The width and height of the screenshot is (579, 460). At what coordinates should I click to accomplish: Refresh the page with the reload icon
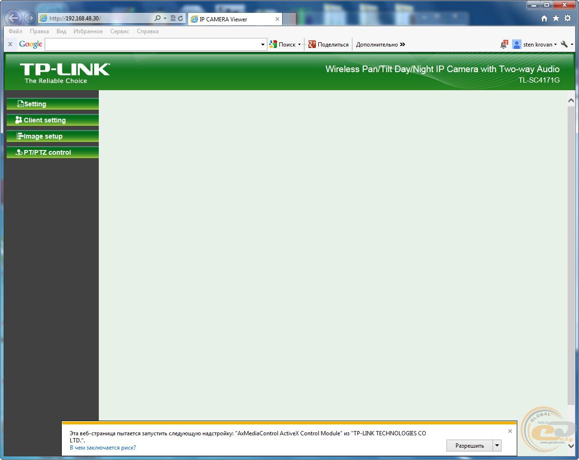(180, 19)
